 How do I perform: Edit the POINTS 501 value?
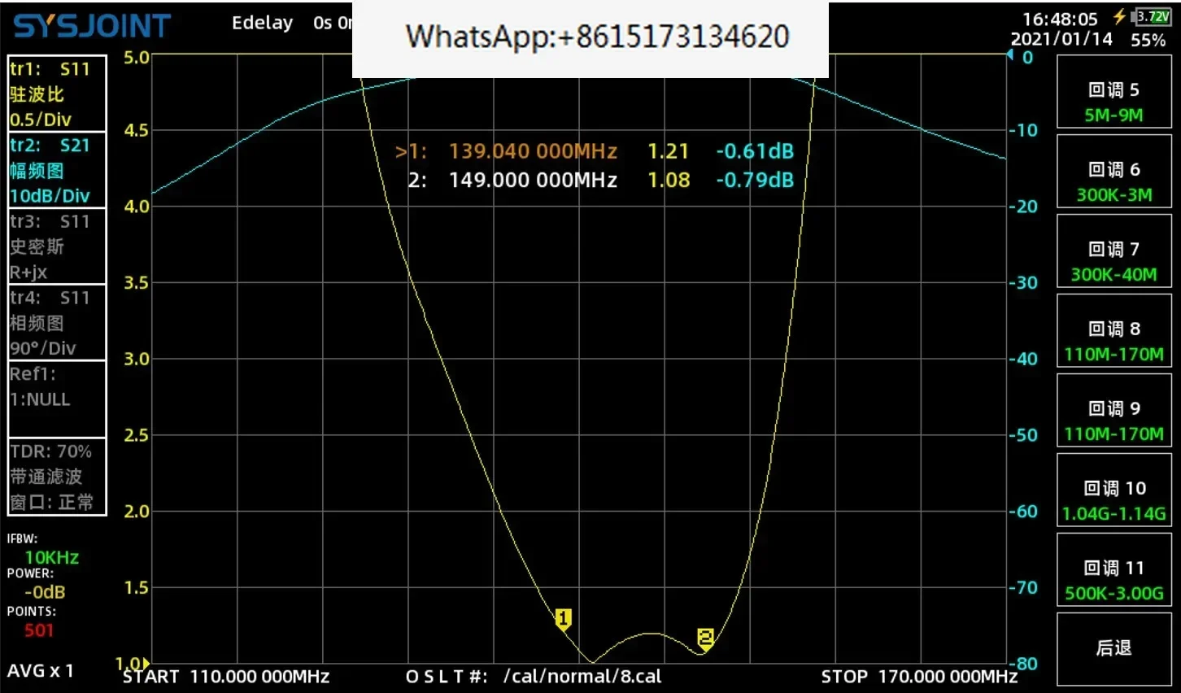pos(32,621)
